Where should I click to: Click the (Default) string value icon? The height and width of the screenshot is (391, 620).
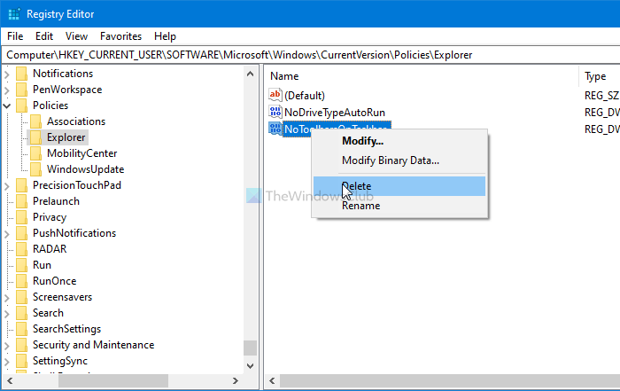275,95
